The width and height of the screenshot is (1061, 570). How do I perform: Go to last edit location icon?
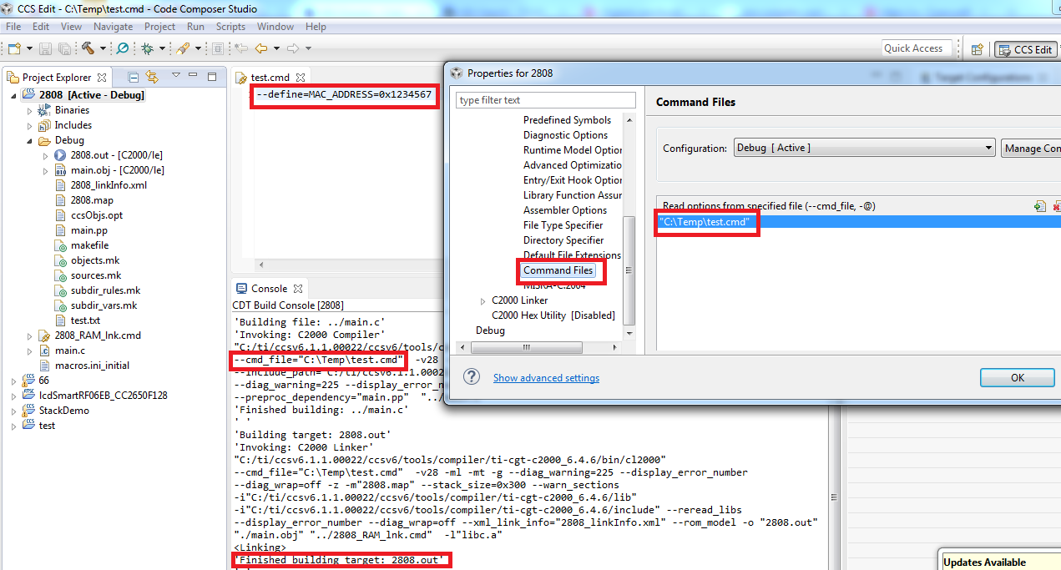[241, 48]
